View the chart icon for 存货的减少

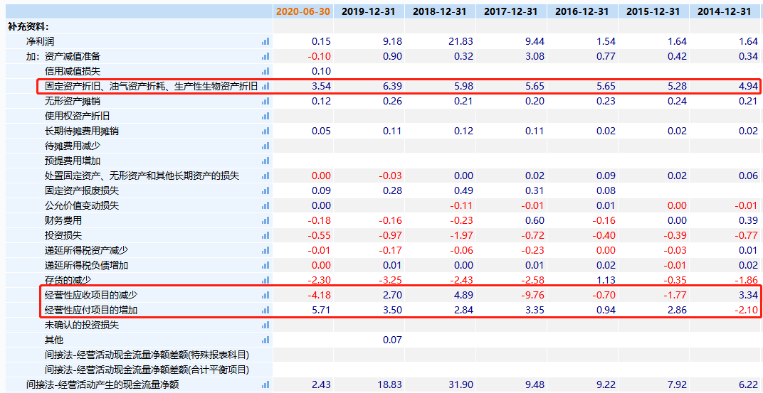(x=265, y=280)
